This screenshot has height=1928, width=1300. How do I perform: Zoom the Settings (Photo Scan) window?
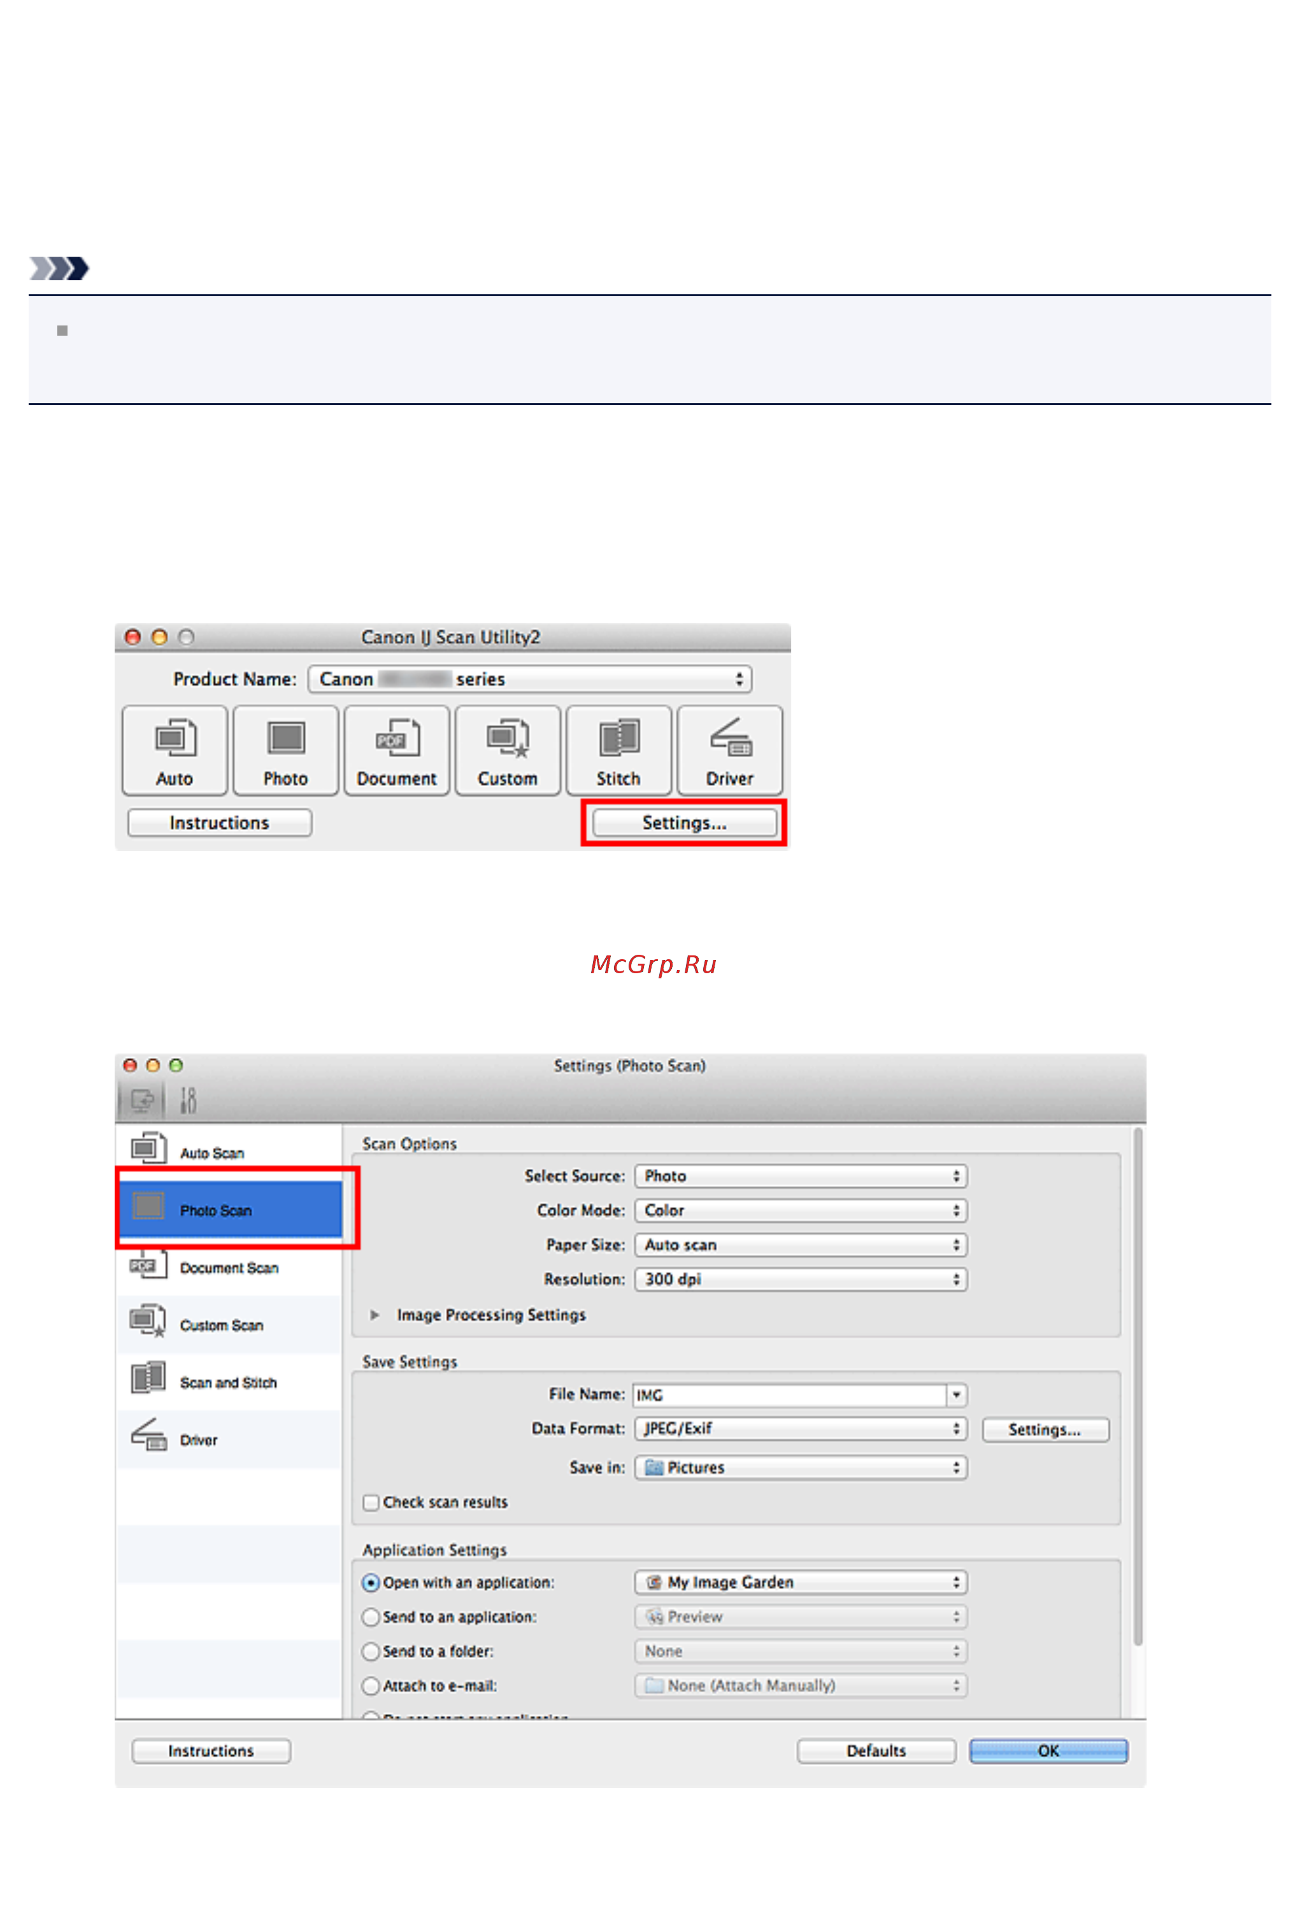click(x=176, y=1065)
